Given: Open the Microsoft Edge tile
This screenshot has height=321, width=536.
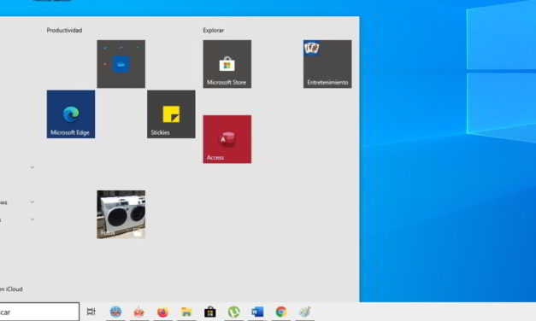Looking at the screenshot, I should (71, 114).
